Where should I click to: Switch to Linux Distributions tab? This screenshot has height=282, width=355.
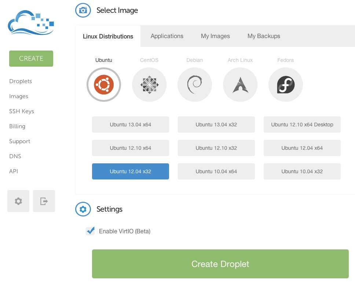[108, 36]
